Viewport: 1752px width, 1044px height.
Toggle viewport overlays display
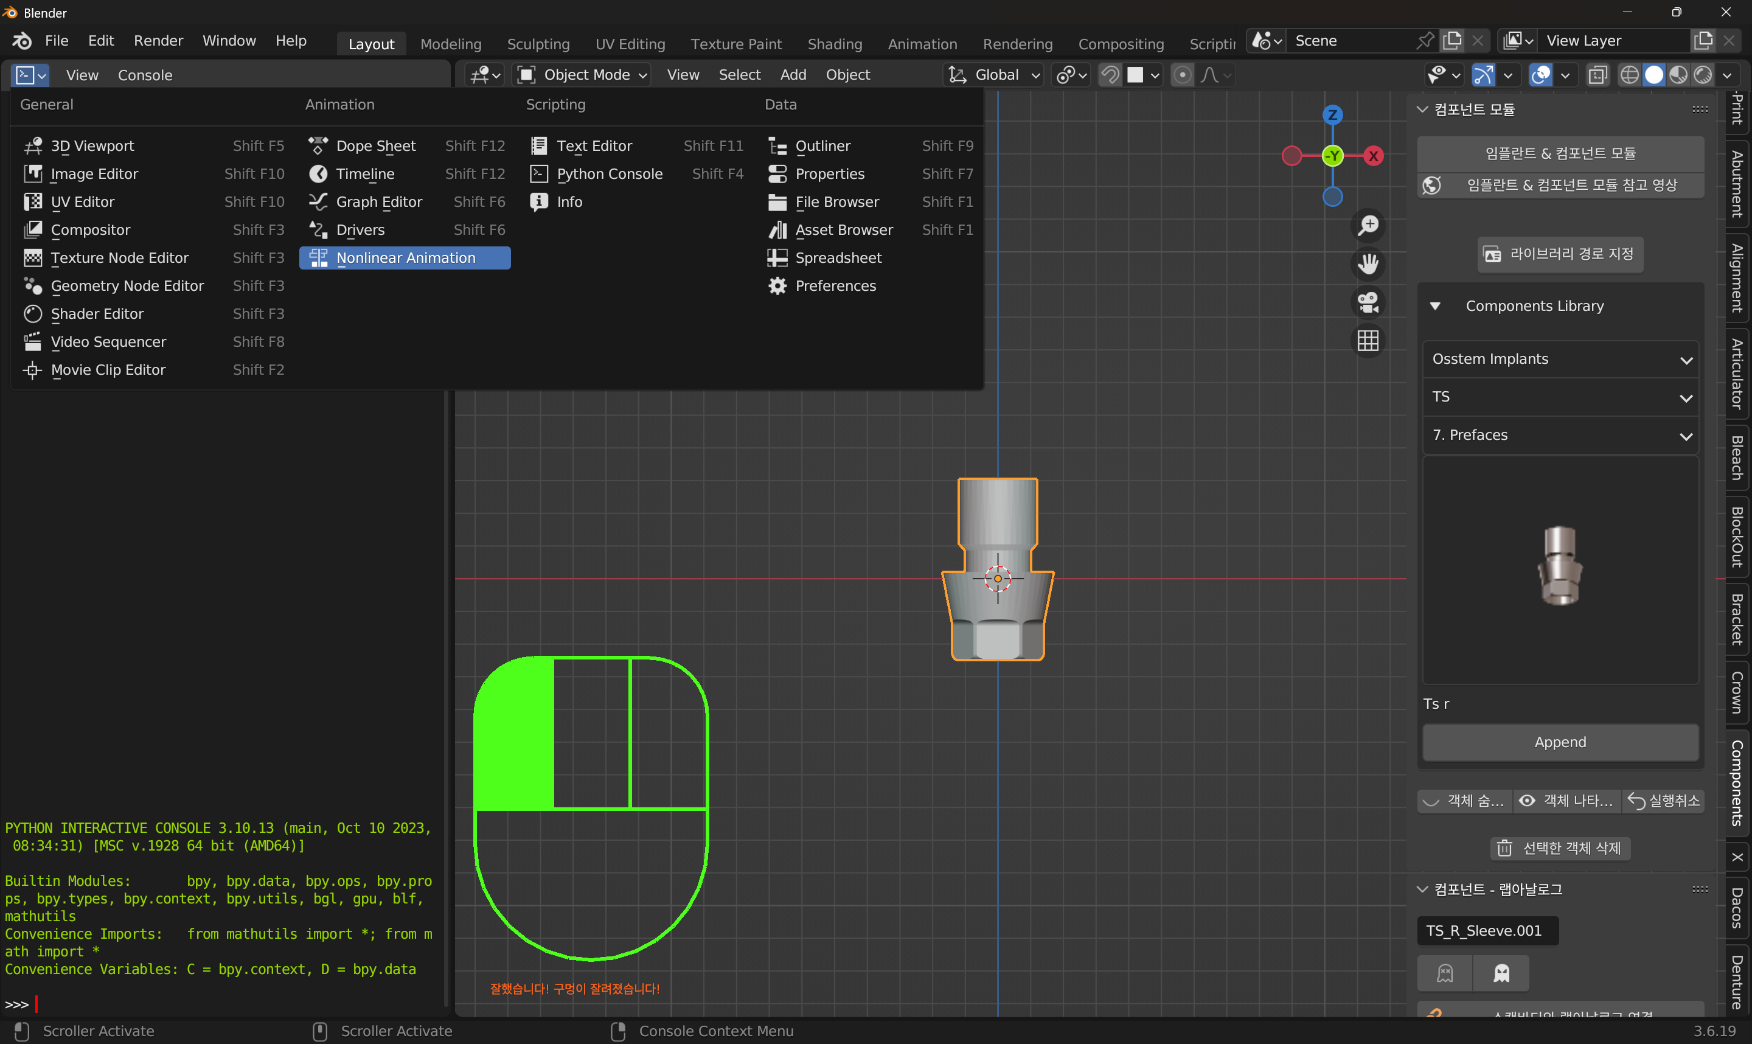[x=1540, y=75]
